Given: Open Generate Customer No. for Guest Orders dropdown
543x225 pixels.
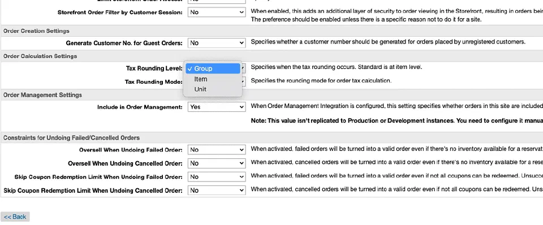Looking at the screenshot, I should [217, 43].
